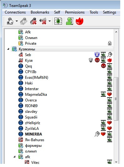The width and height of the screenshot is (124, 167).
Task: Open the Permissions menu
Action: point(75,12)
